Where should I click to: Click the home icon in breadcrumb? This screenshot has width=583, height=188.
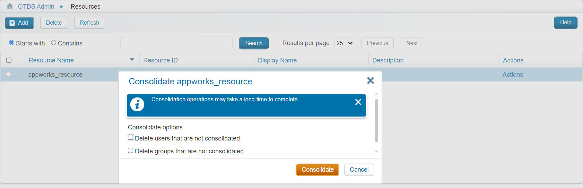10,6
